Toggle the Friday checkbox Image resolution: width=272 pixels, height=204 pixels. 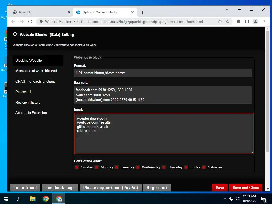coord(186,167)
